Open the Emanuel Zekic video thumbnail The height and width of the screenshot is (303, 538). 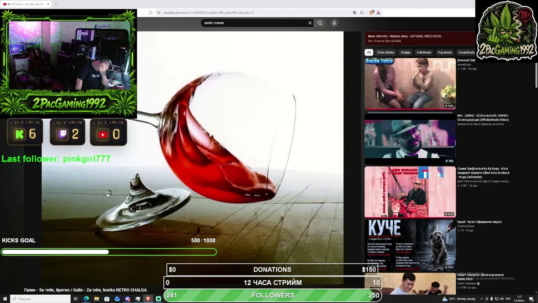[x=410, y=83]
